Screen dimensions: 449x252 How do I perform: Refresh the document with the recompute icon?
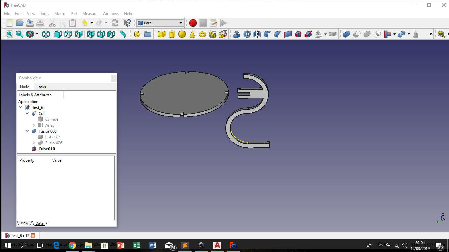tap(115, 23)
